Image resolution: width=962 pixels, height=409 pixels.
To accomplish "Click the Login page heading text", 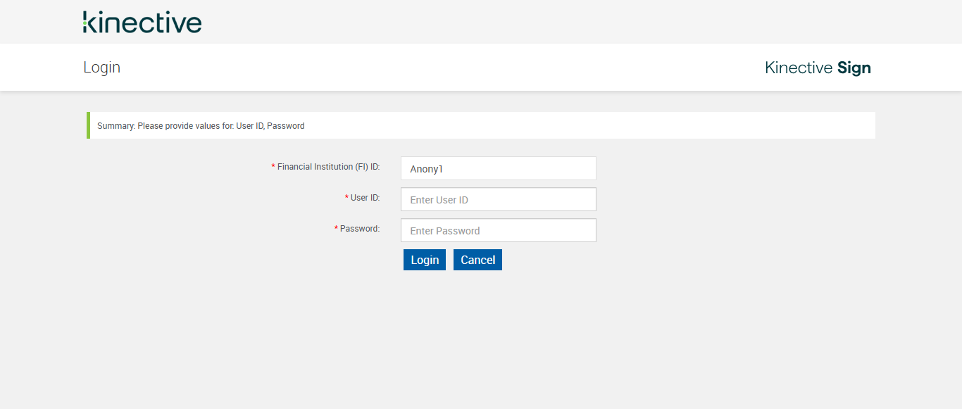I will pyautogui.click(x=102, y=68).
